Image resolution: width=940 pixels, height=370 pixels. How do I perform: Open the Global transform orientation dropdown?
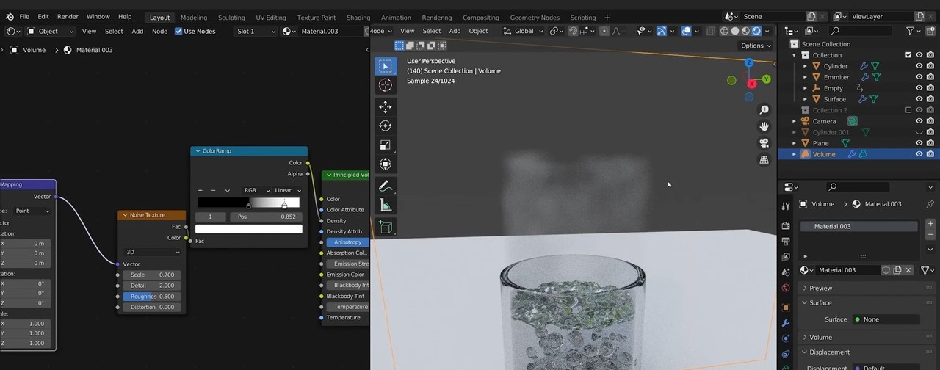pyautogui.click(x=523, y=31)
